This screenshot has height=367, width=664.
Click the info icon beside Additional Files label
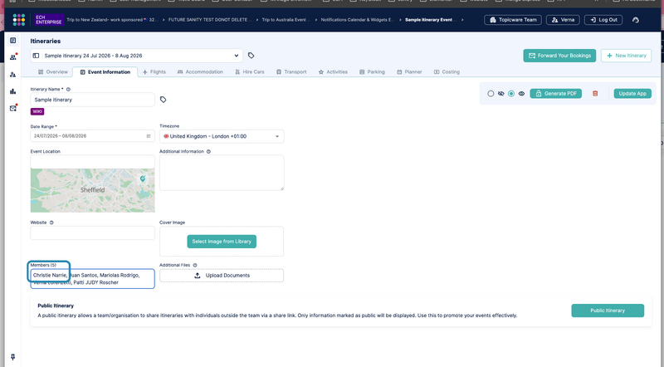click(x=195, y=266)
